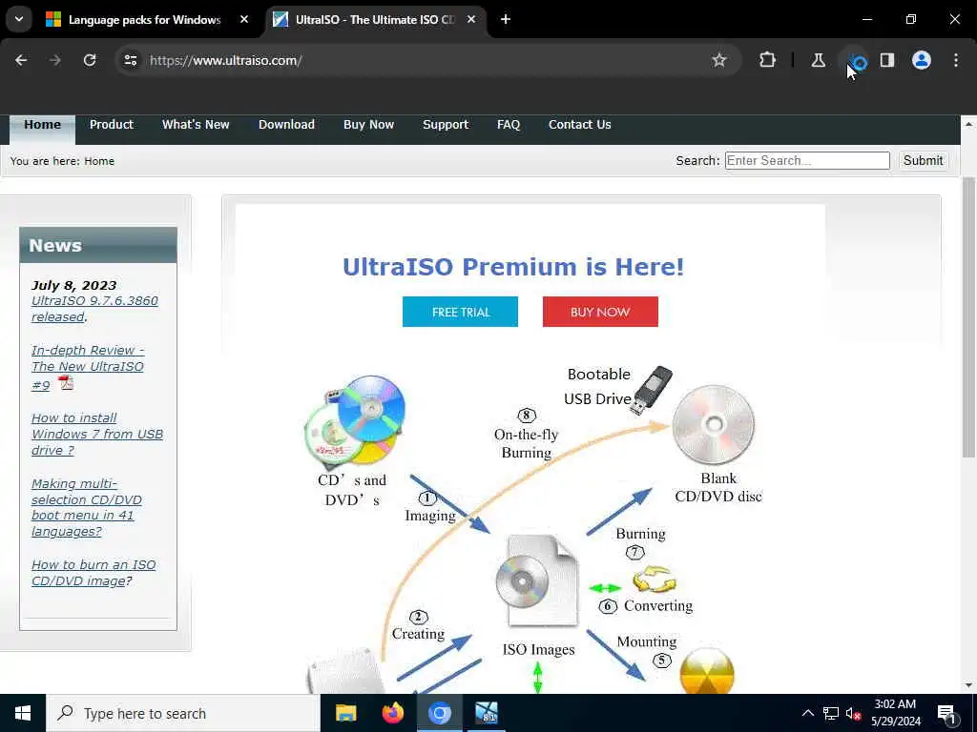Open the Home nav item

click(42, 125)
